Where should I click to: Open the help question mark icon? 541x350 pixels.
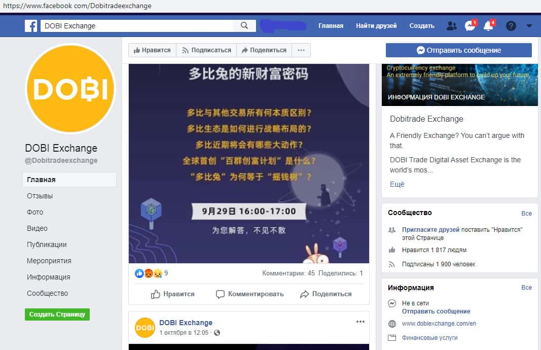pos(511,26)
